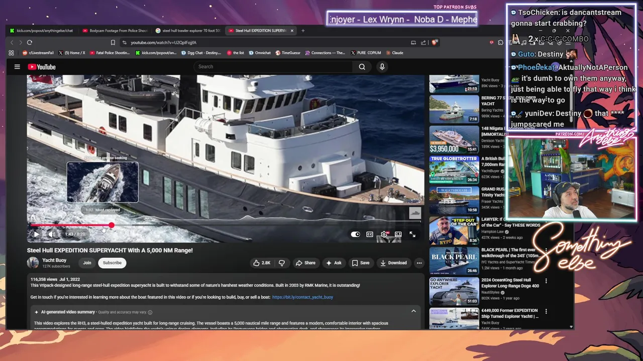Open the TimeGuessr bookmark
The height and width of the screenshot is (361, 643).
[x=287, y=53]
